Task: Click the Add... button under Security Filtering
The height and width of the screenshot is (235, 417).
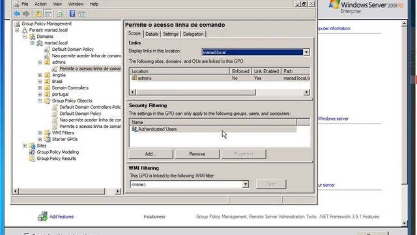Action: point(151,154)
